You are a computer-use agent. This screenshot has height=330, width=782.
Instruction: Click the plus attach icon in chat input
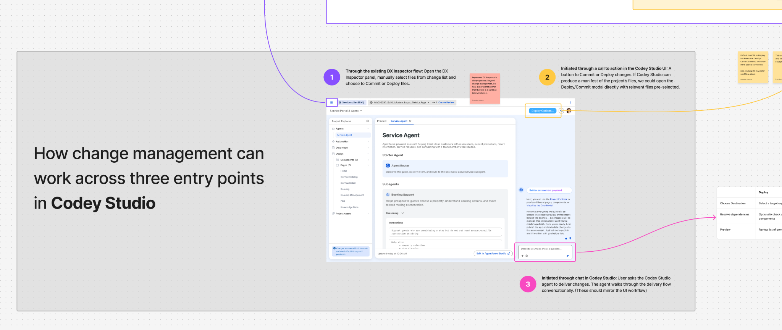pos(522,256)
